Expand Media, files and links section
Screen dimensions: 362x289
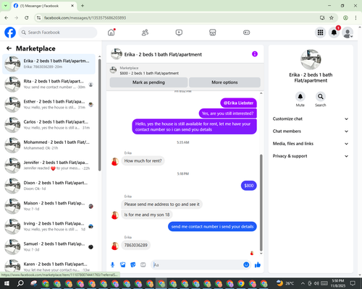coord(311,144)
